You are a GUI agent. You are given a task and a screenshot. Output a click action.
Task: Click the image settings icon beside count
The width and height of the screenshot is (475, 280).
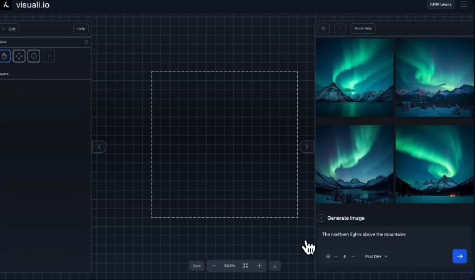[x=328, y=256]
